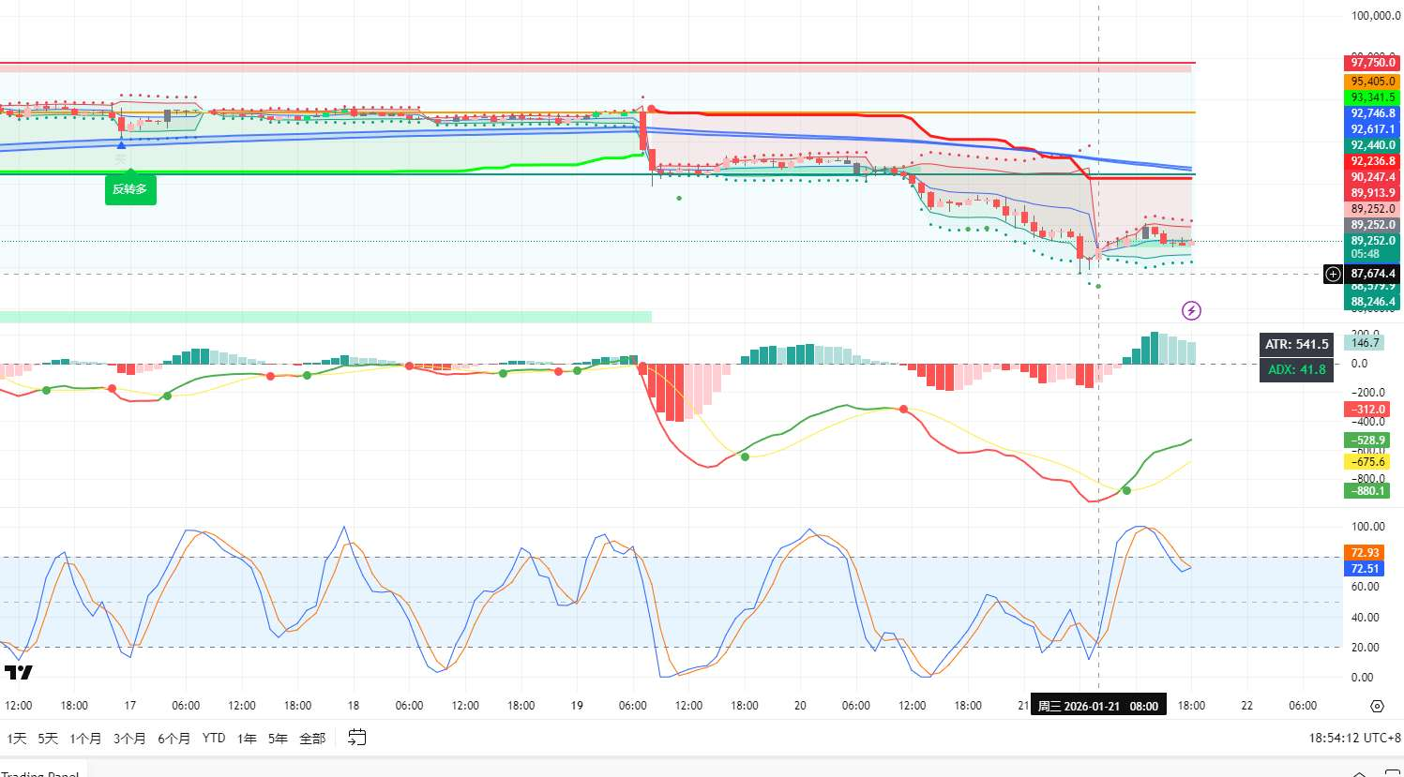Image resolution: width=1404 pixels, height=777 pixels.
Task: Click the red 97,750.0 price label
Action: [1372, 63]
